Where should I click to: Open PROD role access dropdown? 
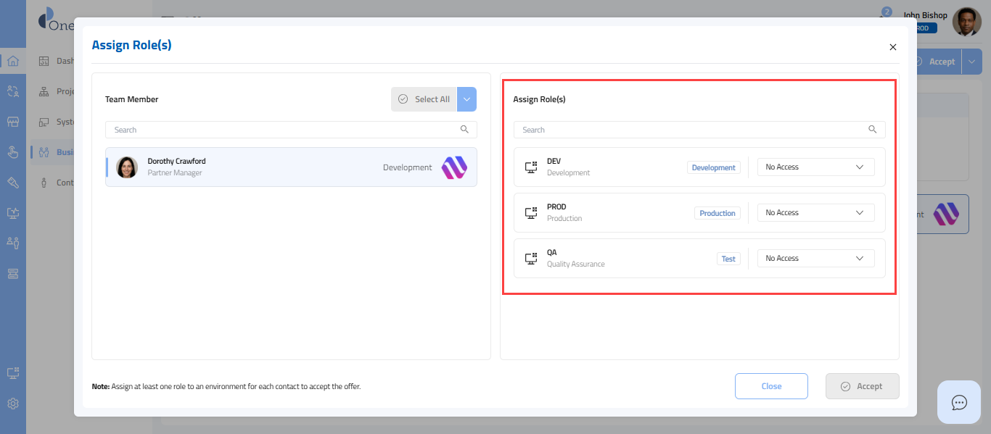[815, 213]
